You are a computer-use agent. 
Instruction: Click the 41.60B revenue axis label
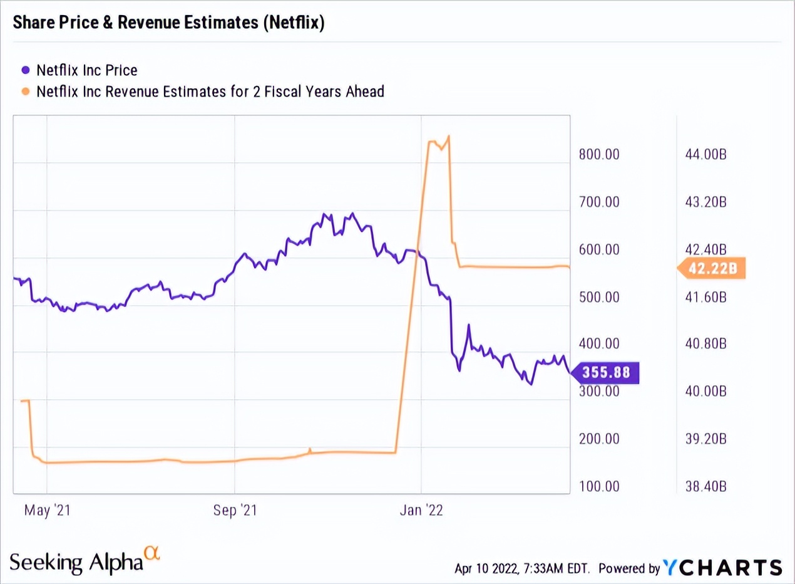(705, 296)
